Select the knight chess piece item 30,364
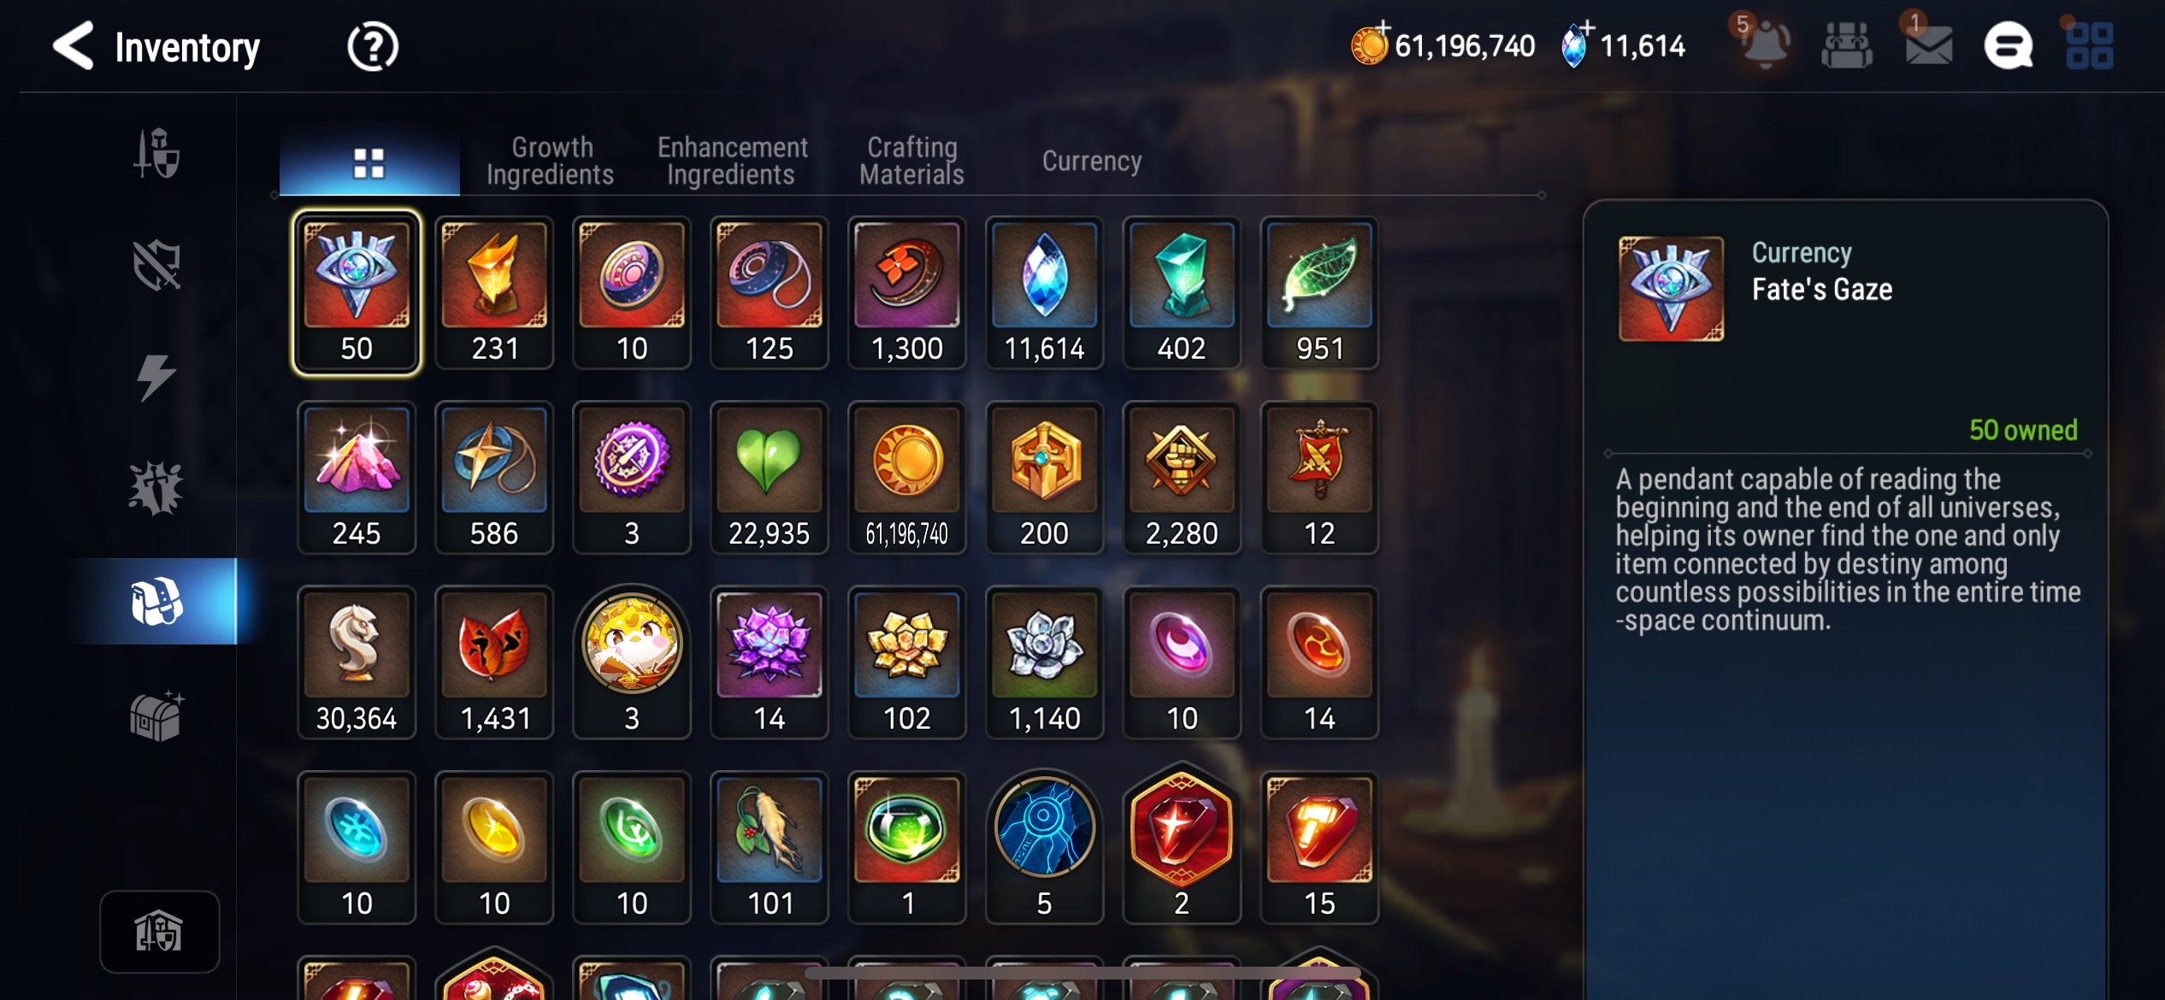This screenshot has width=2165, height=1000. click(x=357, y=662)
